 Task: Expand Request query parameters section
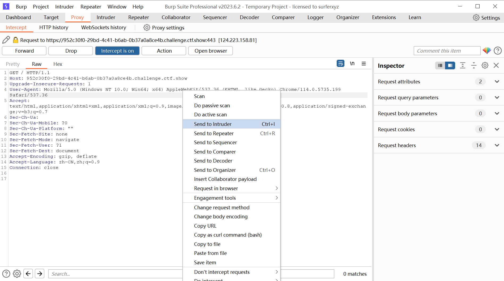pos(497,97)
